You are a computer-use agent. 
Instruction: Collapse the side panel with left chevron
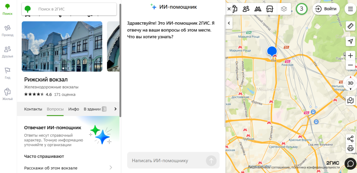[x=229, y=23]
